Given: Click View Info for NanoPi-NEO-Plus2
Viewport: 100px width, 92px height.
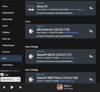Looking at the screenshot, I should click(40, 74).
